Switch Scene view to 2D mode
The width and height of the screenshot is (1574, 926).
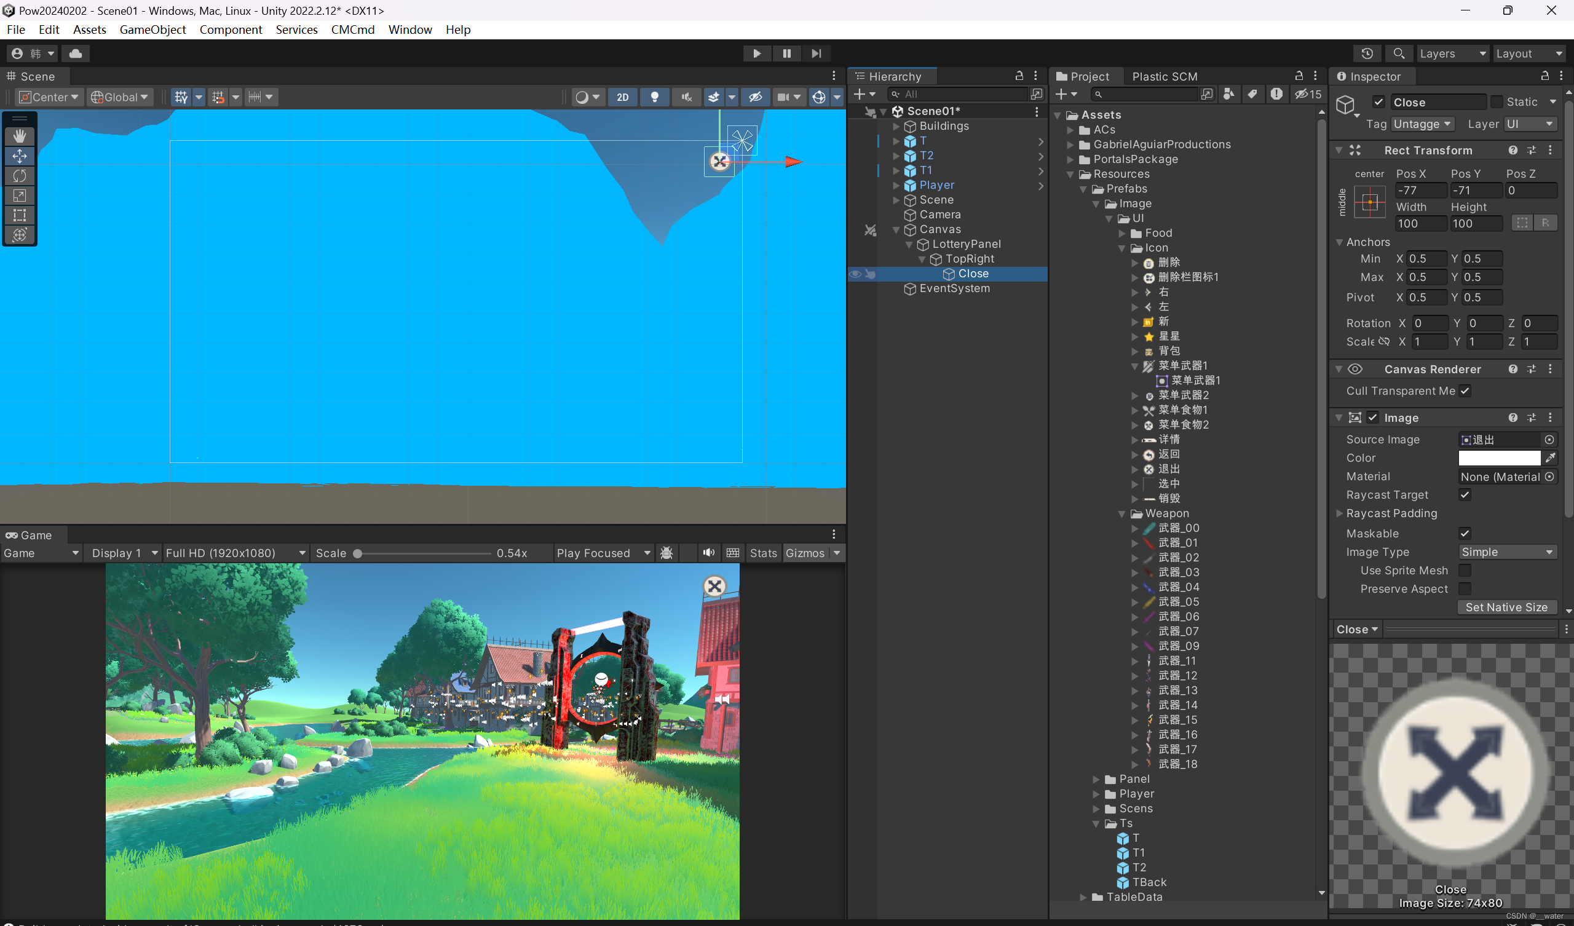622,97
